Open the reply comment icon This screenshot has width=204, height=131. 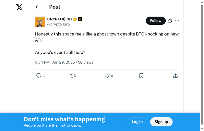[x=39, y=76]
